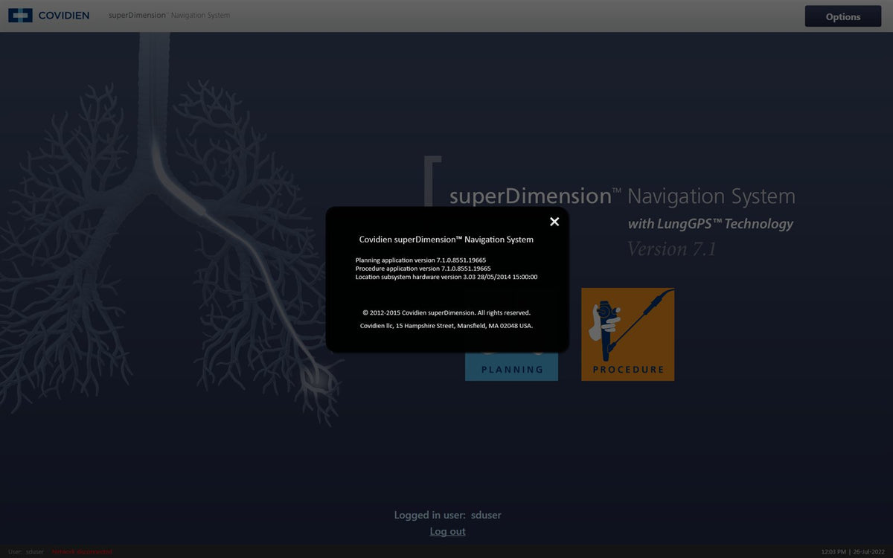This screenshot has height=558, width=893.
Task: Click the Covidien llc address line
Action: [x=446, y=326]
